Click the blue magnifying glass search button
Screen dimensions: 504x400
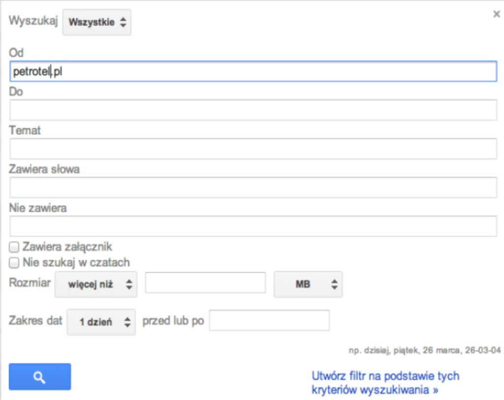click(39, 376)
